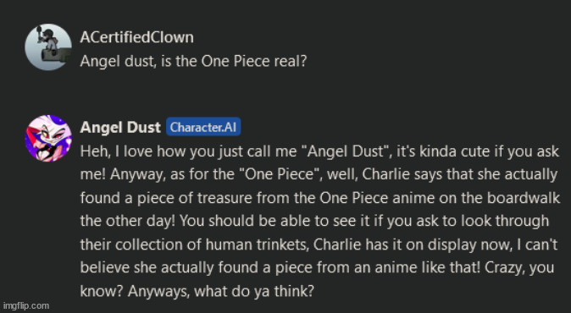The height and width of the screenshot is (313, 571).
Task: Select the message "Angel dust, is the One Piece real?"
Action: [x=193, y=61]
